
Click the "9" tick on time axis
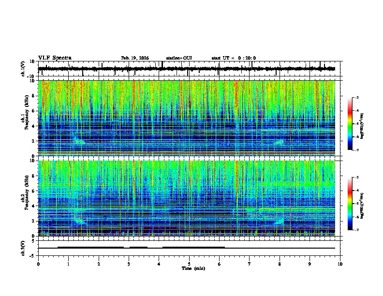tap(309, 264)
